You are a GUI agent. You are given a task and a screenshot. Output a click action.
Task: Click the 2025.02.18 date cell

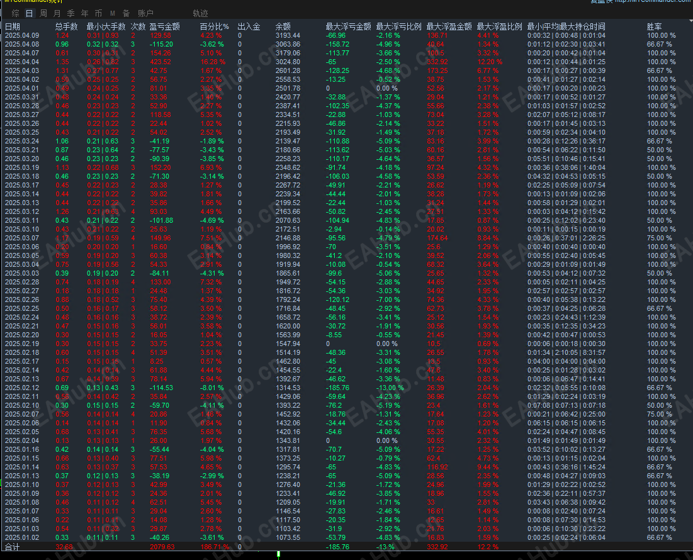click(21, 352)
